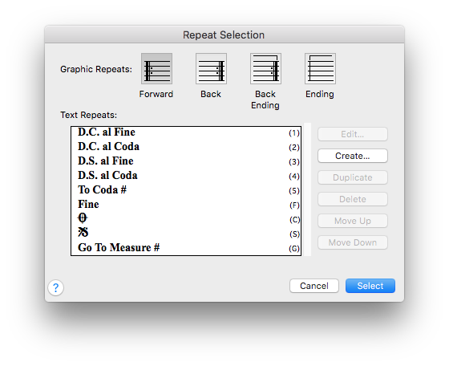Choose the Back repeat barline icon
This screenshot has height=366, width=449.
(x=211, y=68)
